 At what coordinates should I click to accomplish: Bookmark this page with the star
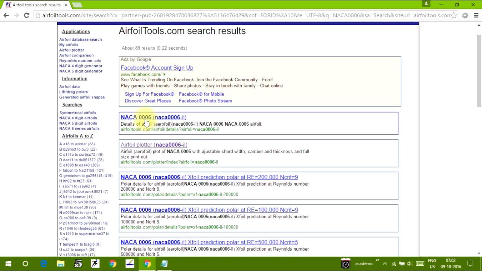click(x=454, y=15)
